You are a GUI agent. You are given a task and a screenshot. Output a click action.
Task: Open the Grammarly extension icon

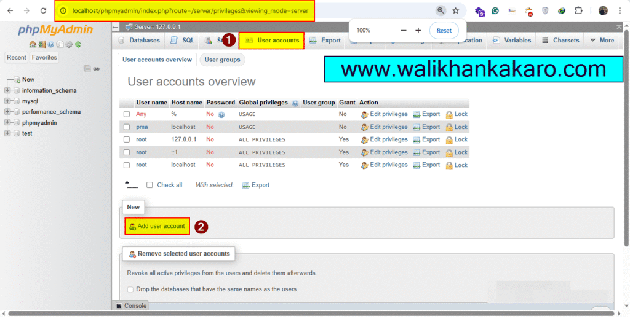tap(495, 11)
